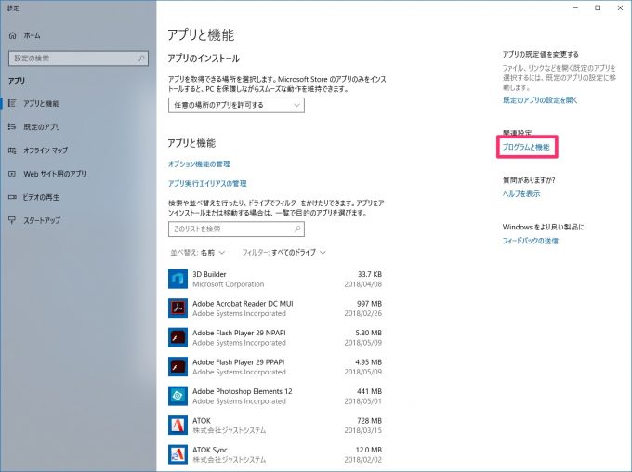
Task: Click the Adobe Flash Player 29 PPAPI icon
Action: 178,367
